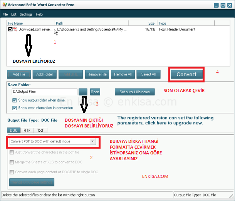Click the Remove File button

point(97,74)
